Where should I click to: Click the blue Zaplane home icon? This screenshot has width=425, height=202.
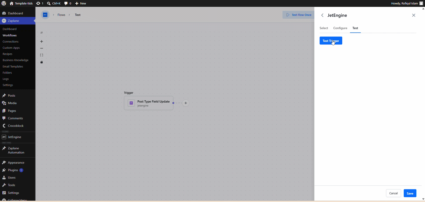(x=45, y=15)
